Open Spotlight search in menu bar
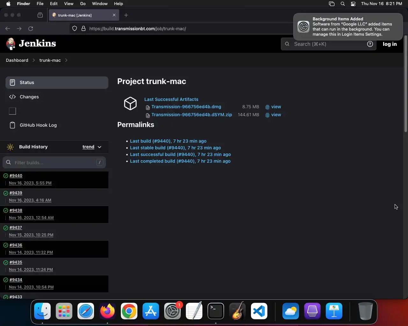 point(343,4)
